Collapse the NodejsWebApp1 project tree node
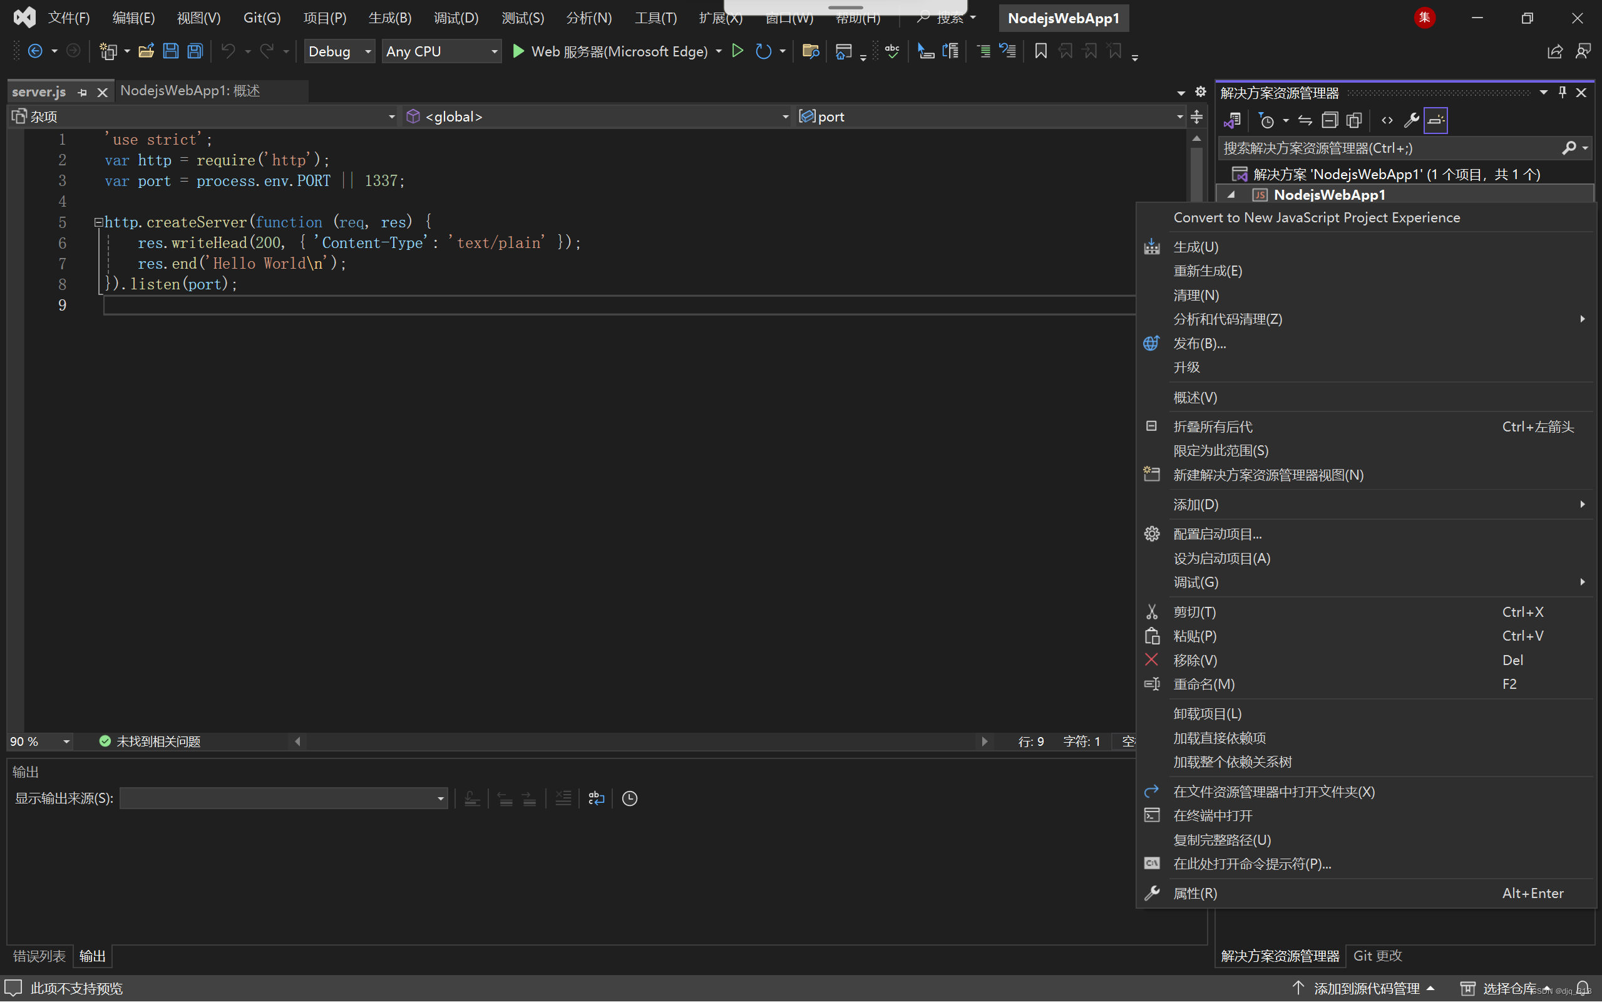 [x=1231, y=195]
